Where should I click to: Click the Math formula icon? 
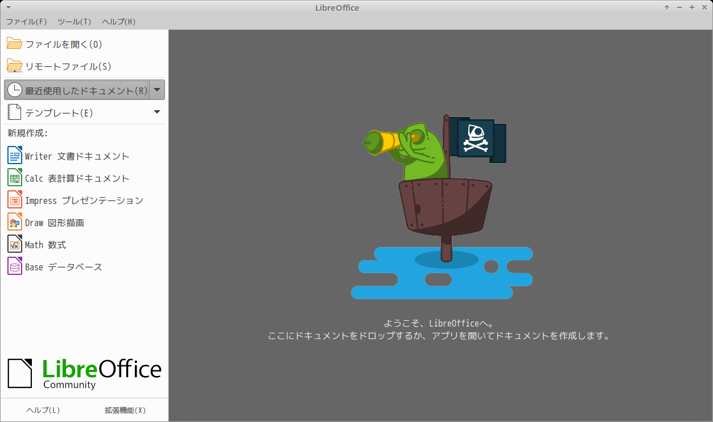(x=15, y=244)
